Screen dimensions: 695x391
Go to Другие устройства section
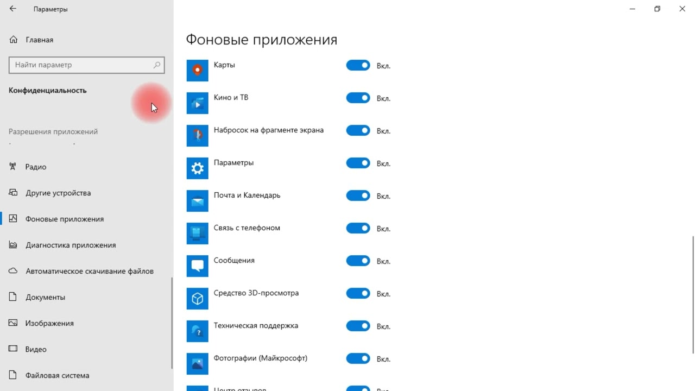[x=86, y=193]
